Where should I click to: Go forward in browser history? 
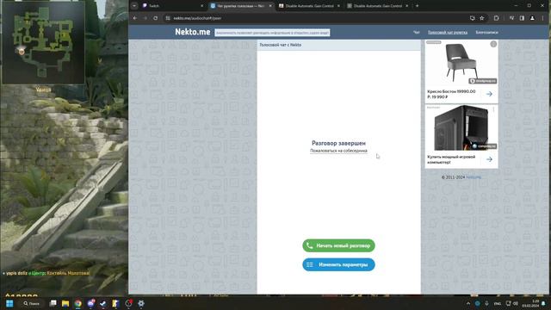click(x=145, y=18)
